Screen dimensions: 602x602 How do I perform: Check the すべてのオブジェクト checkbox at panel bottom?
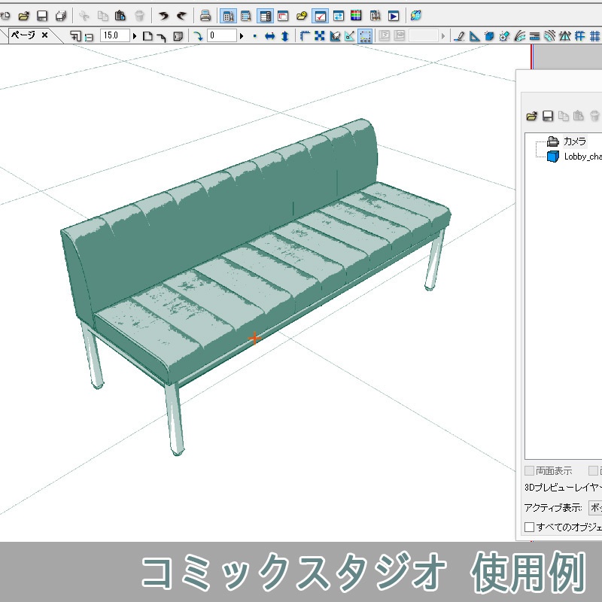tap(529, 527)
